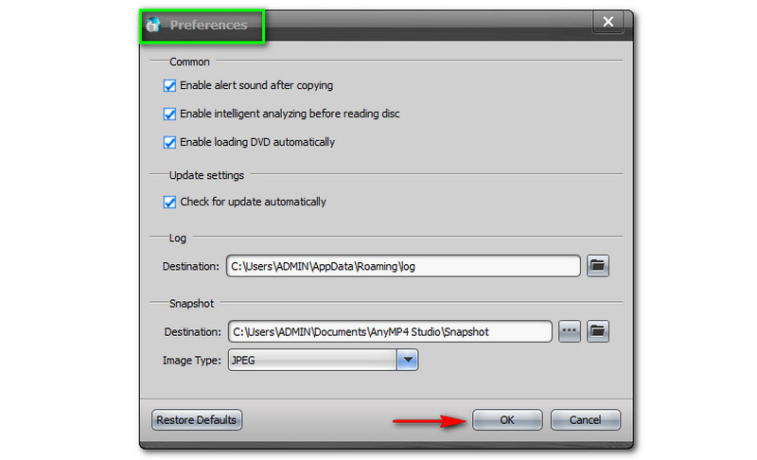Disable alert sound after copying checkbox
The image size is (757, 460).
pyautogui.click(x=169, y=86)
